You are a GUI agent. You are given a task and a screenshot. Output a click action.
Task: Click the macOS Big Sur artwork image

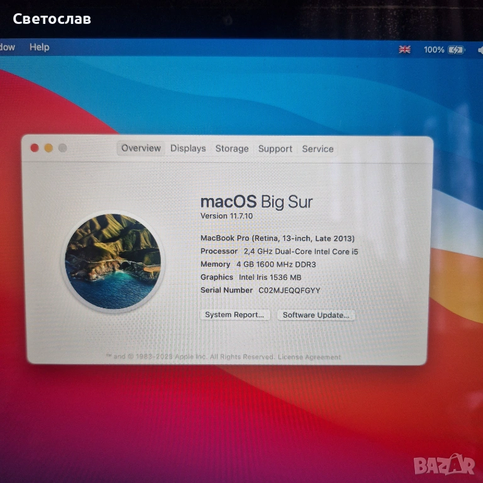113,262
